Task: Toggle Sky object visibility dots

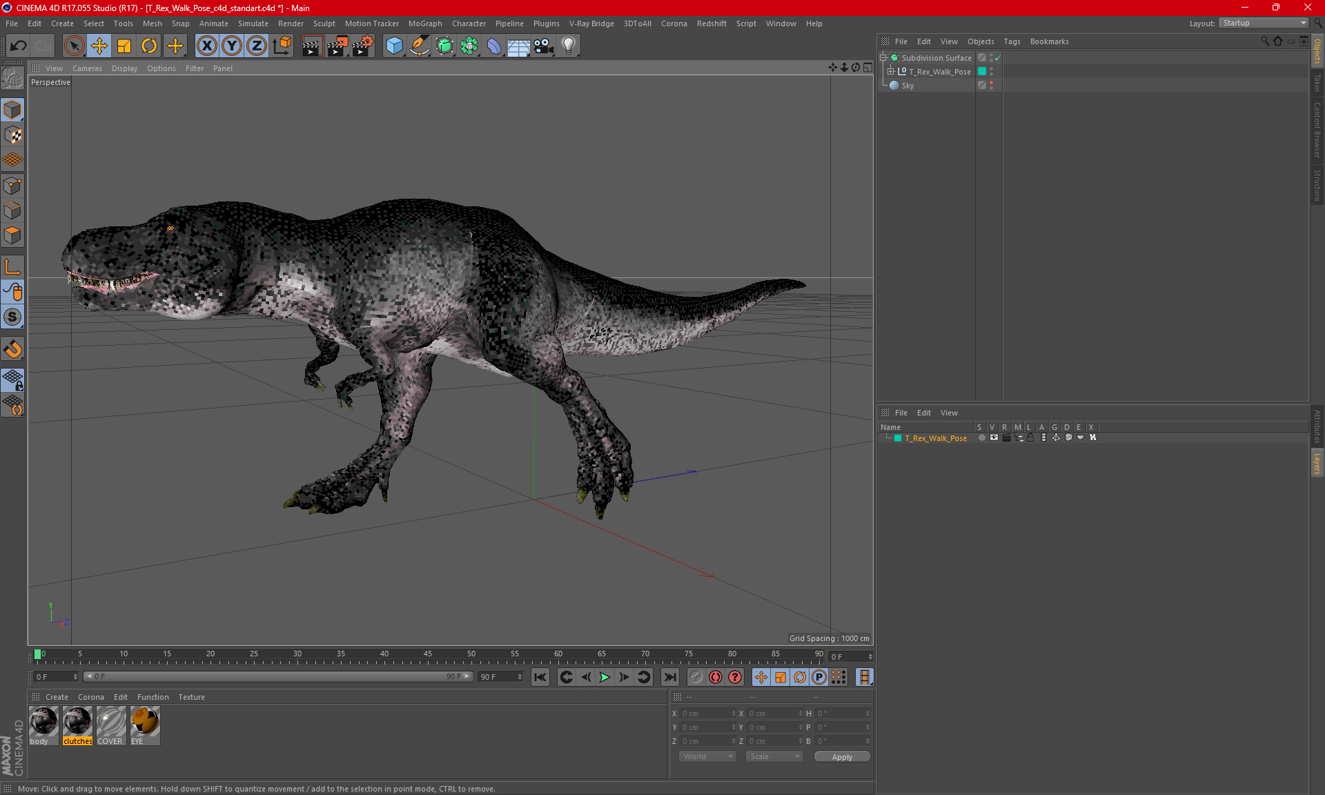Action: (x=992, y=85)
